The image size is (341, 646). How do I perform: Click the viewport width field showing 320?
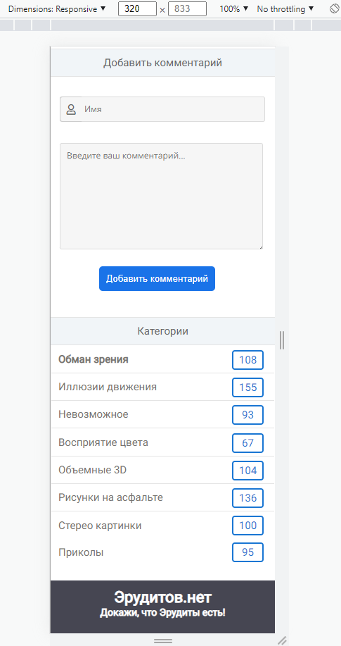tap(137, 8)
